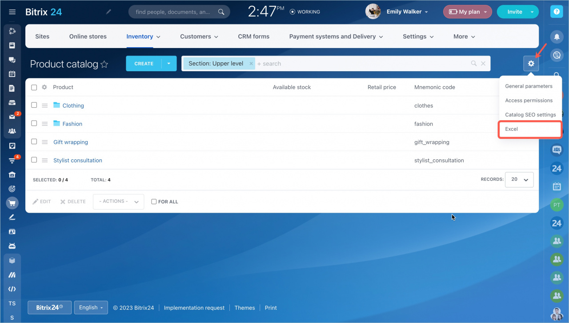Screen dimensions: 569x323
Task: Open the Clothing folder link
Action: point(73,105)
